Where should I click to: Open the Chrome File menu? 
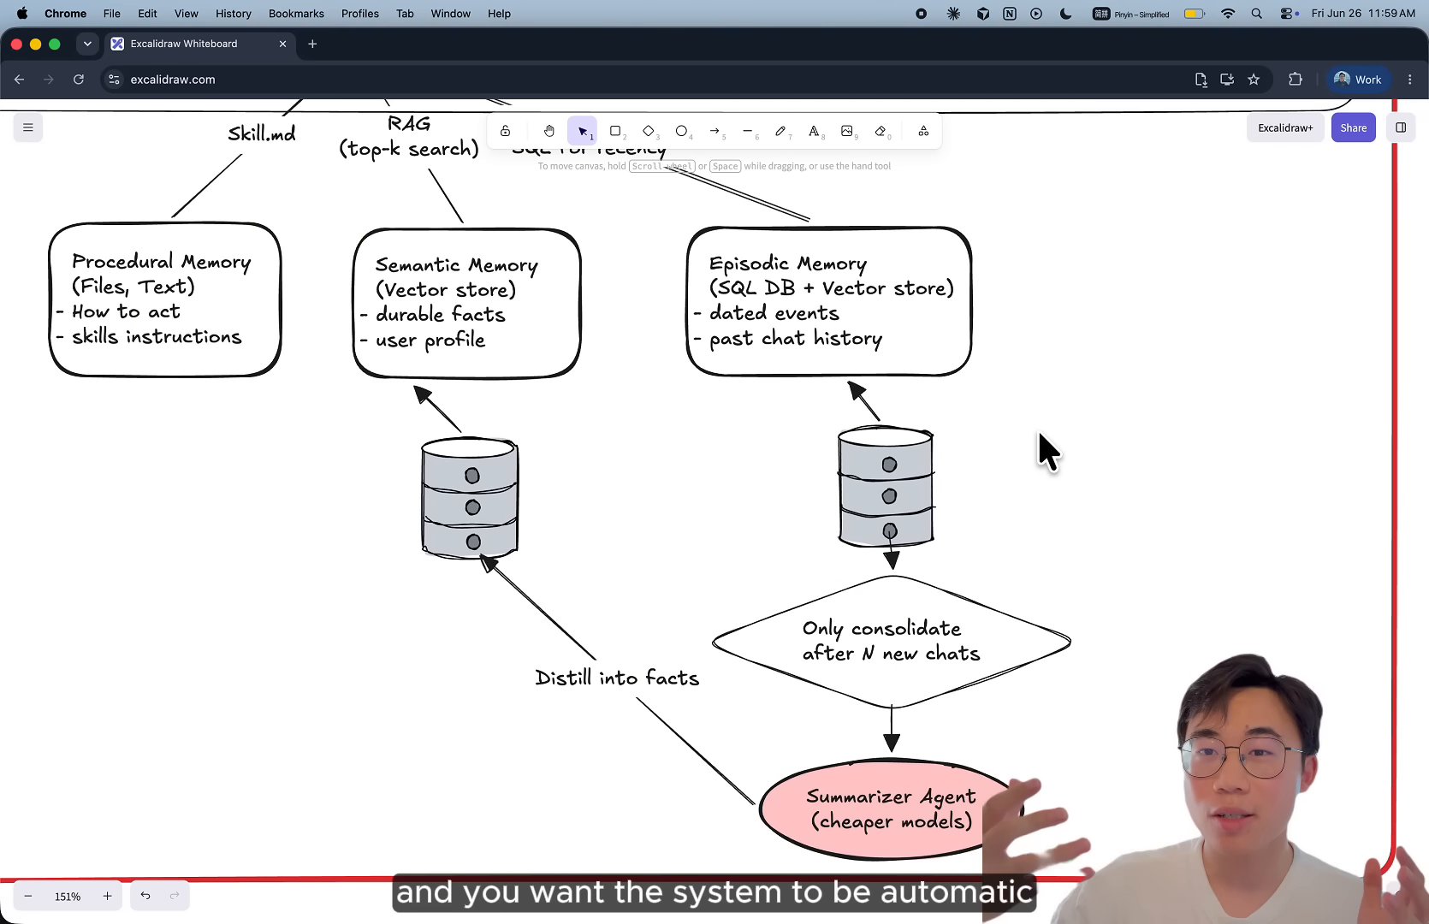[111, 14]
